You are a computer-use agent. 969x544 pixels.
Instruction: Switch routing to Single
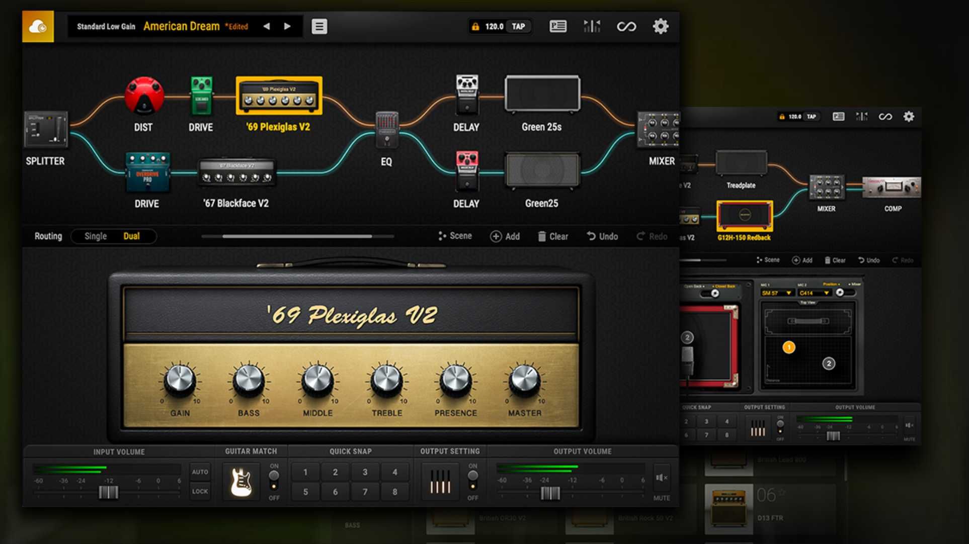click(x=96, y=236)
